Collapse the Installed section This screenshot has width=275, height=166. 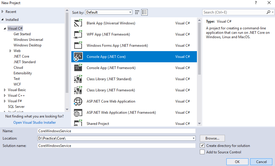(x=2, y=20)
